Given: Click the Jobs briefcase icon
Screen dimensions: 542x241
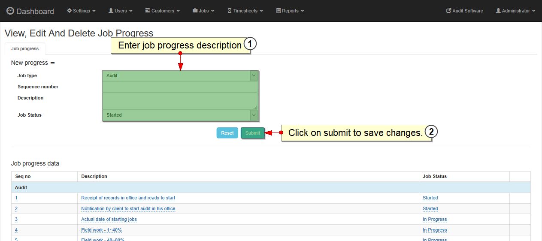Looking at the screenshot, I should (195, 11).
